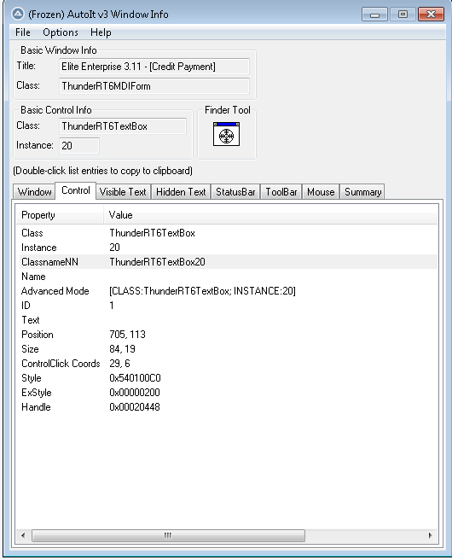Minimize the AutoIt Window Info window
452x560 pixels.
pyautogui.click(x=374, y=15)
